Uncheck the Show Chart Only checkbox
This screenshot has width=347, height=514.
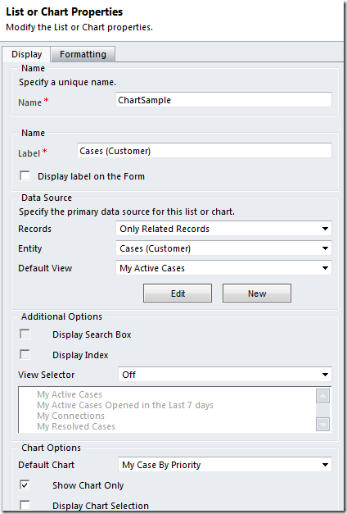pyautogui.click(x=25, y=484)
